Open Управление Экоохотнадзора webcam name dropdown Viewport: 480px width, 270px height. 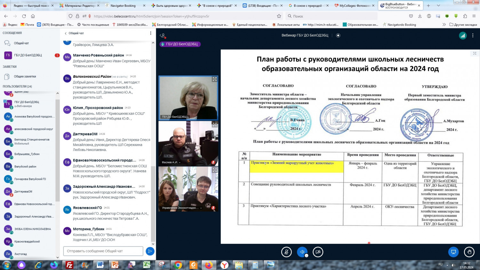[x=182, y=208]
